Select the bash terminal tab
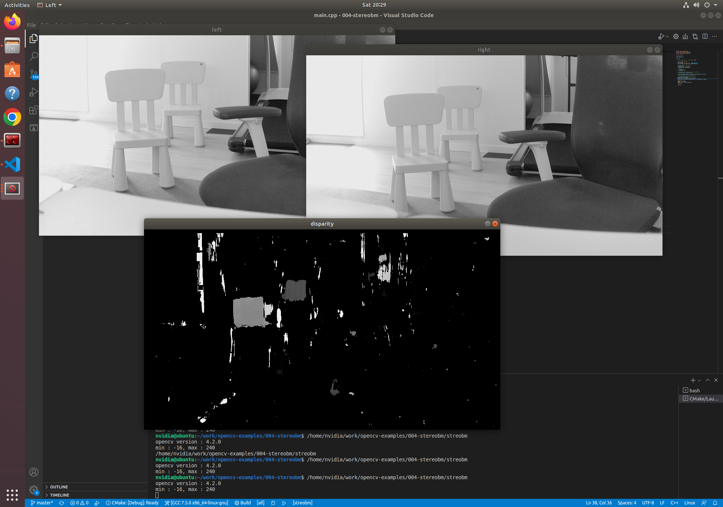The height and width of the screenshot is (507, 723). (694, 390)
